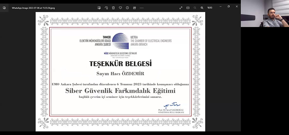
Task: Click the ANKARA ŞUBESİ text
Action: pyautogui.click(x=103, y=44)
